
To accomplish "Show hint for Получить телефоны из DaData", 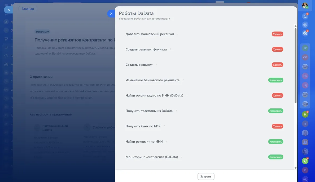I will (x=176, y=111).
